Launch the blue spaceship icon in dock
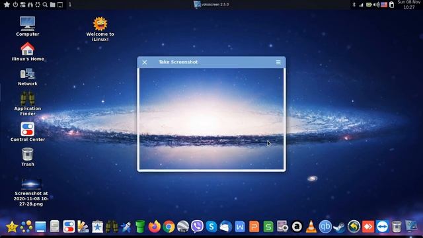Viewport: 423px width, 238px height. [126, 227]
